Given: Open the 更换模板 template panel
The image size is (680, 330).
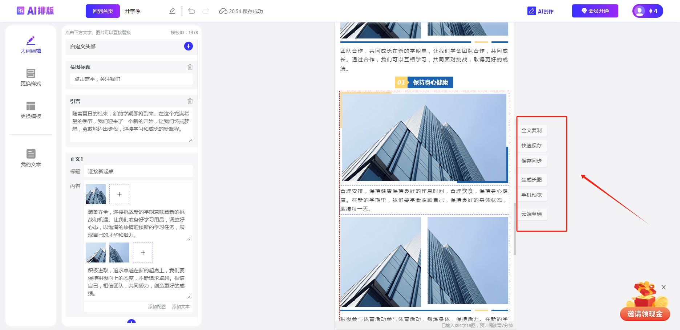Looking at the screenshot, I should pos(31,110).
